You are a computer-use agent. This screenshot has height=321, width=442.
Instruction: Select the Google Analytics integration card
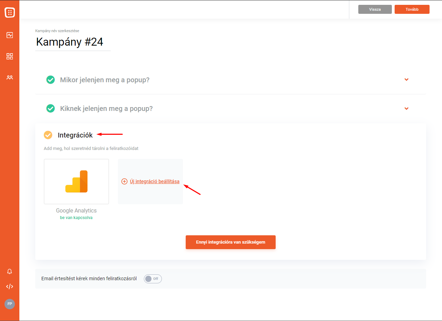tap(76, 181)
